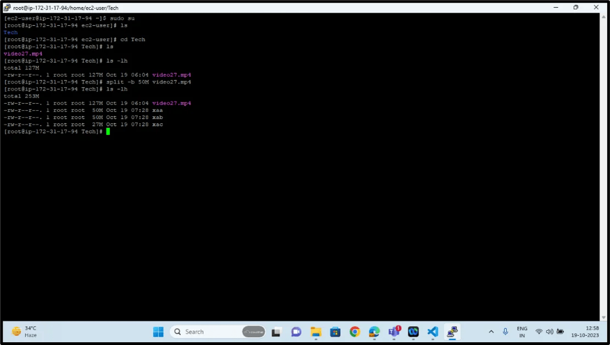This screenshot has width=610, height=345.
Task: Switch the ENG IN input language
Action: point(522,332)
